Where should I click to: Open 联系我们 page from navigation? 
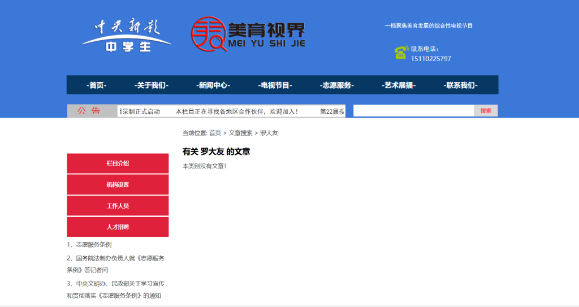click(x=461, y=85)
